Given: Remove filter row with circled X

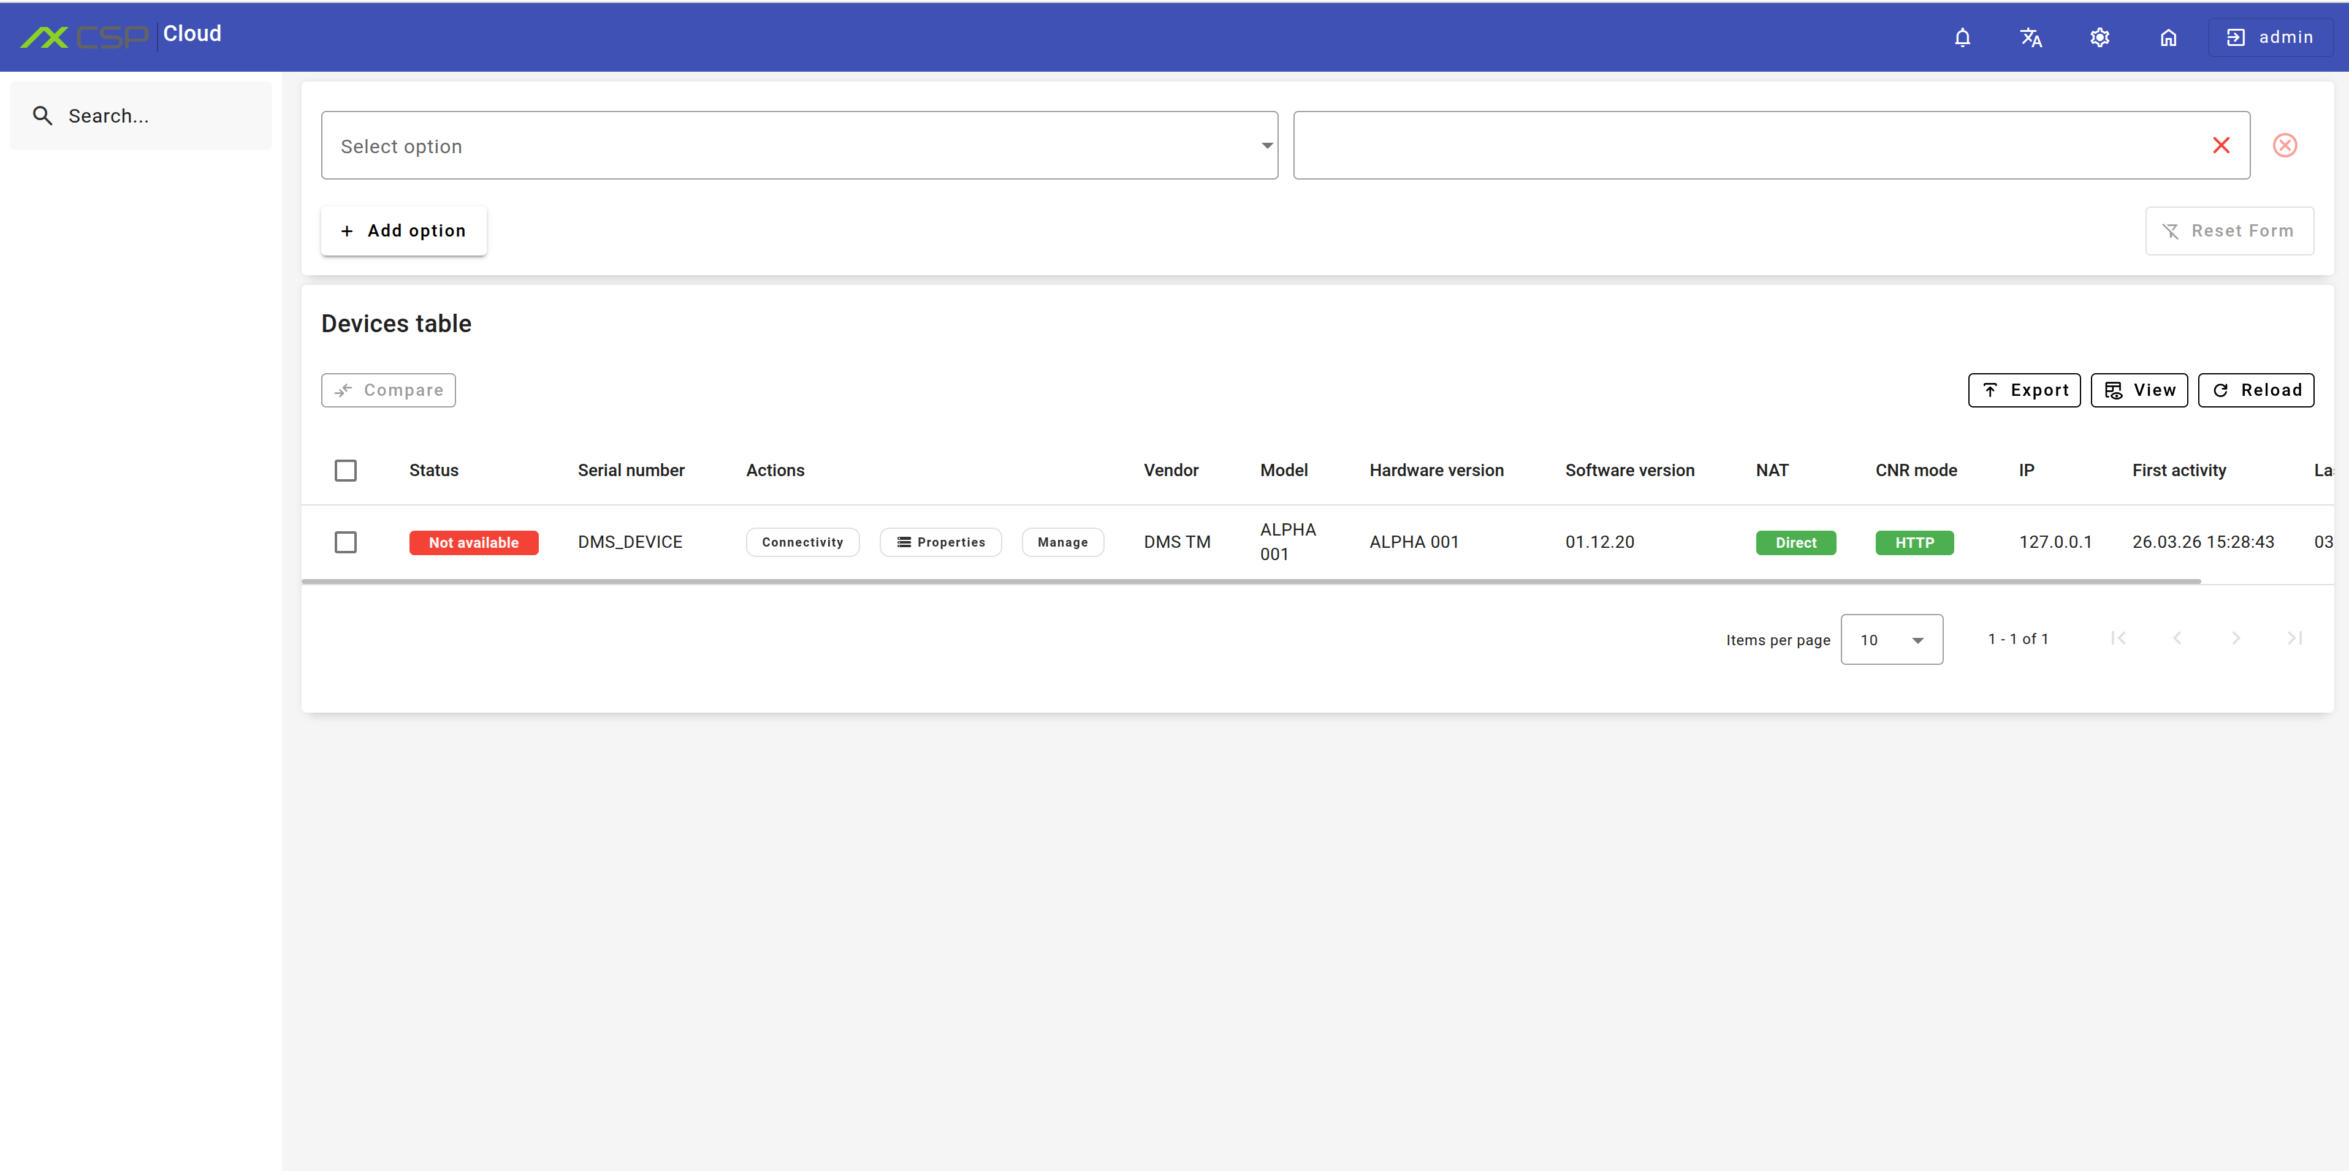Looking at the screenshot, I should point(2285,146).
